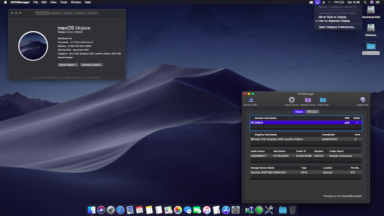This screenshot has width=384, height=216.
Task: Click Creative Cloud menu bar icon
Action: pos(311,2)
